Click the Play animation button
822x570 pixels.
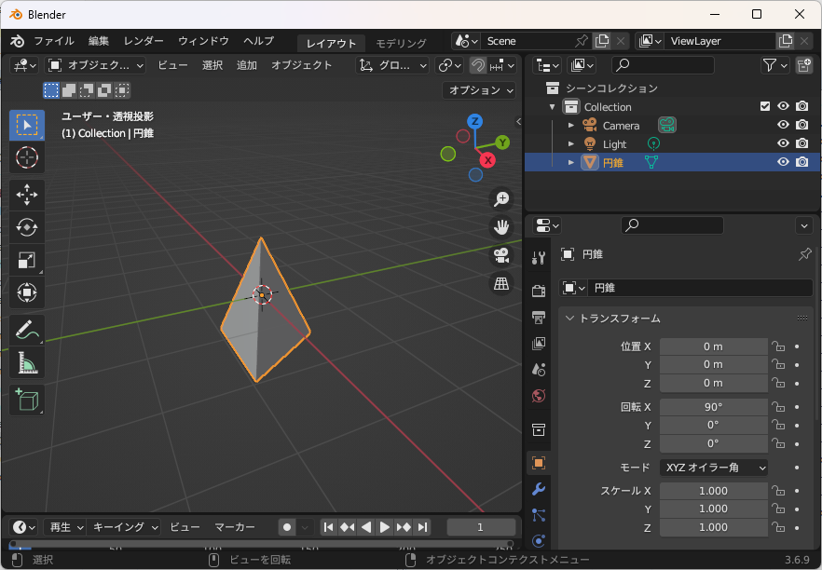tap(385, 527)
